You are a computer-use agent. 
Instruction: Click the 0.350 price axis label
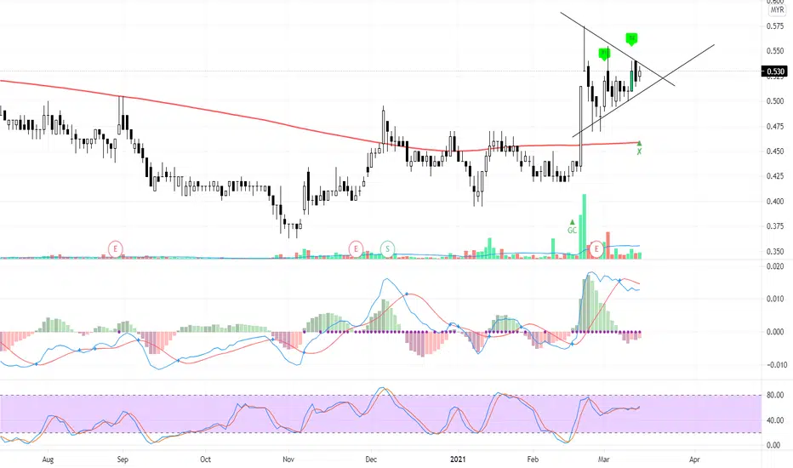775,252
